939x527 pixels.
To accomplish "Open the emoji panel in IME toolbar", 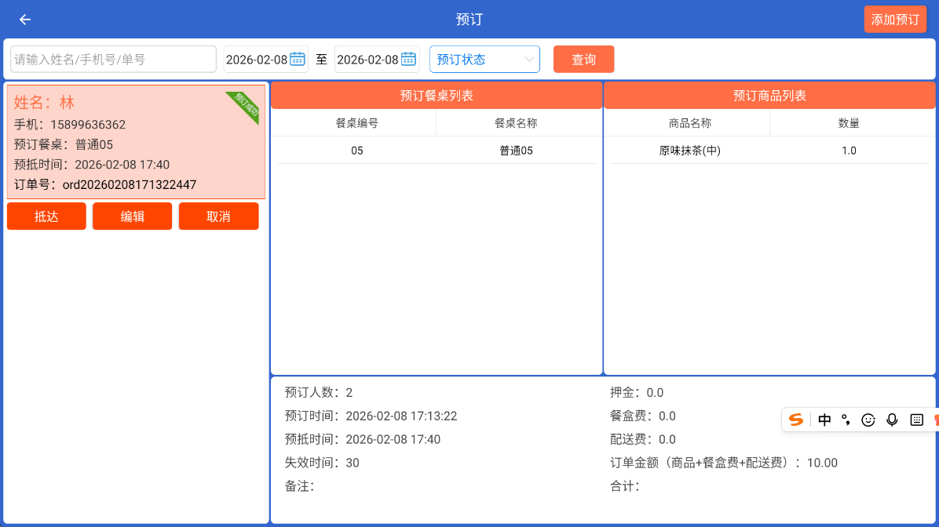I will (x=868, y=420).
